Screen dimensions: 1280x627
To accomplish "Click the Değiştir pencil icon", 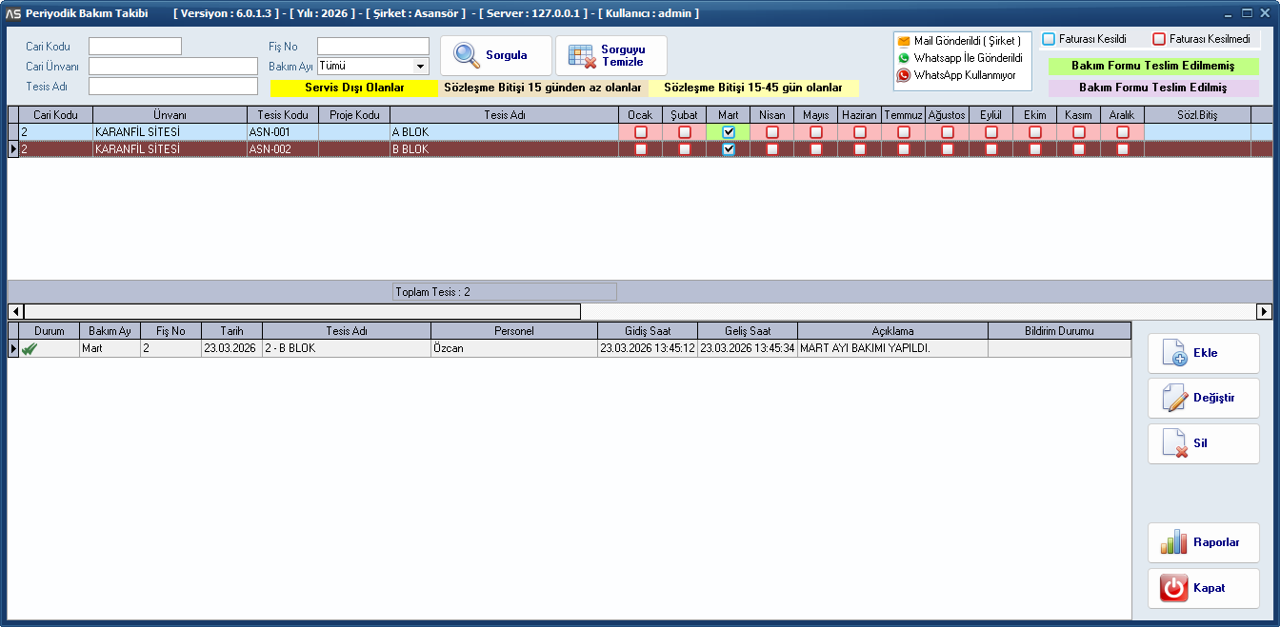I will pyautogui.click(x=1173, y=398).
